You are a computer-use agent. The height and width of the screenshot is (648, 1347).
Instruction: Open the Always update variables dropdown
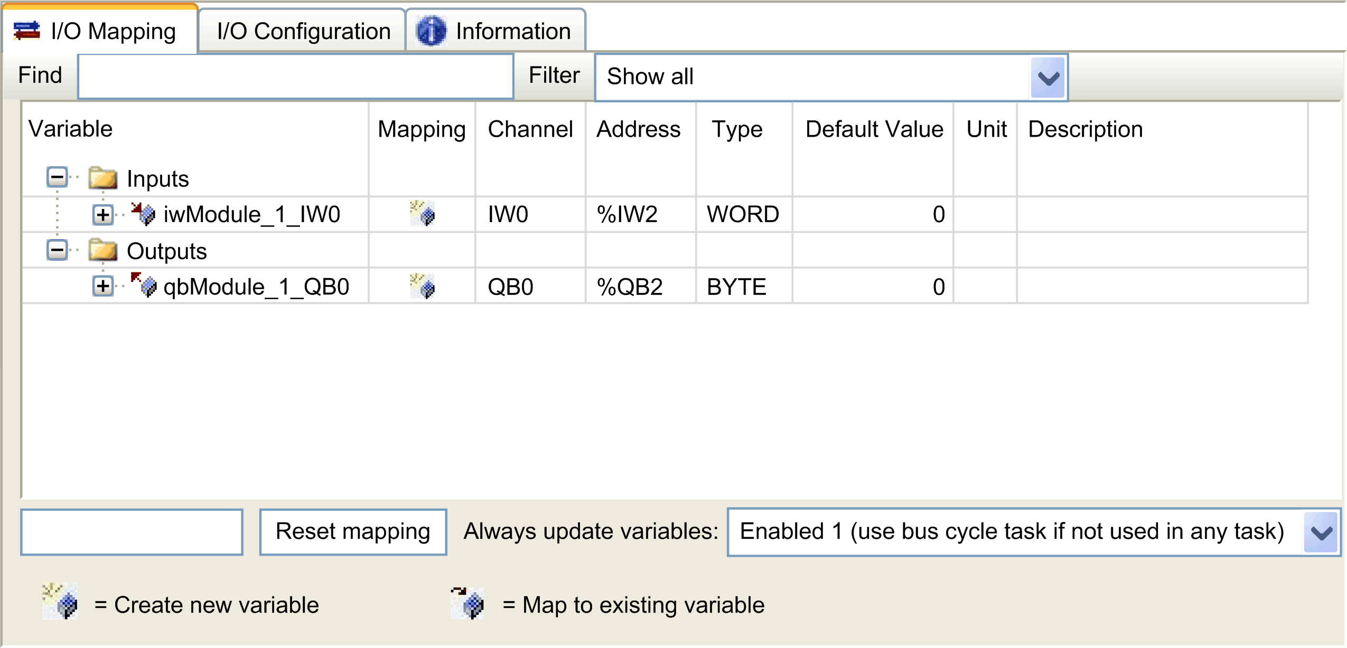1321,532
